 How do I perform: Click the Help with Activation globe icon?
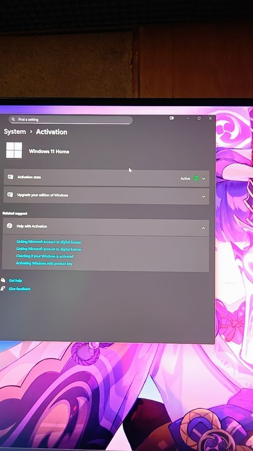(10, 226)
